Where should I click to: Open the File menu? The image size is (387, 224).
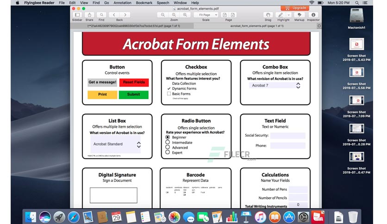point(62,3)
